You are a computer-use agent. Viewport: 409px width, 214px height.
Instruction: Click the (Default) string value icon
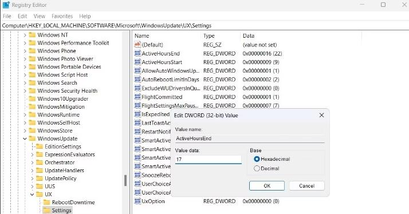[x=137, y=45]
